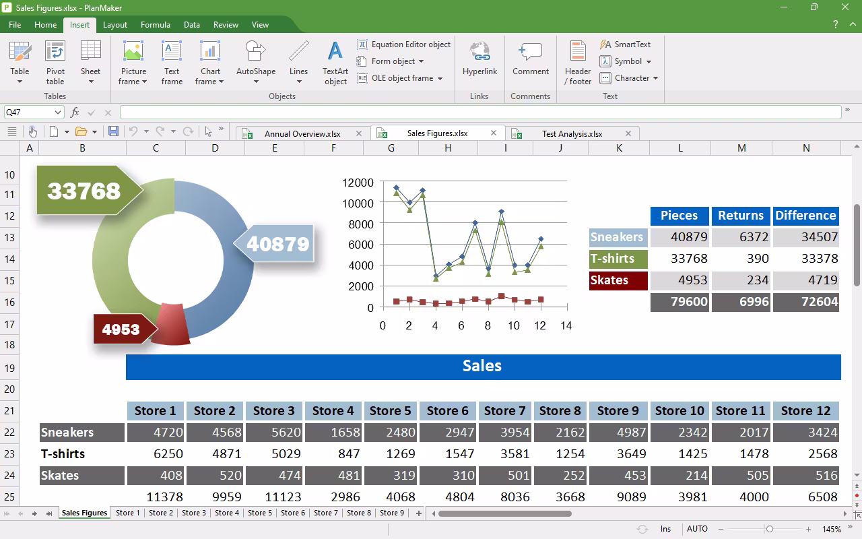Open the cell address Q47 dropdown

click(58, 113)
